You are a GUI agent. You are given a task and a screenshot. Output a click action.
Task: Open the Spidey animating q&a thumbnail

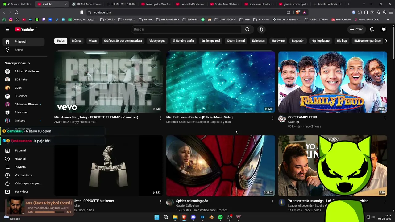pyautogui.click(x=221, y=166)
